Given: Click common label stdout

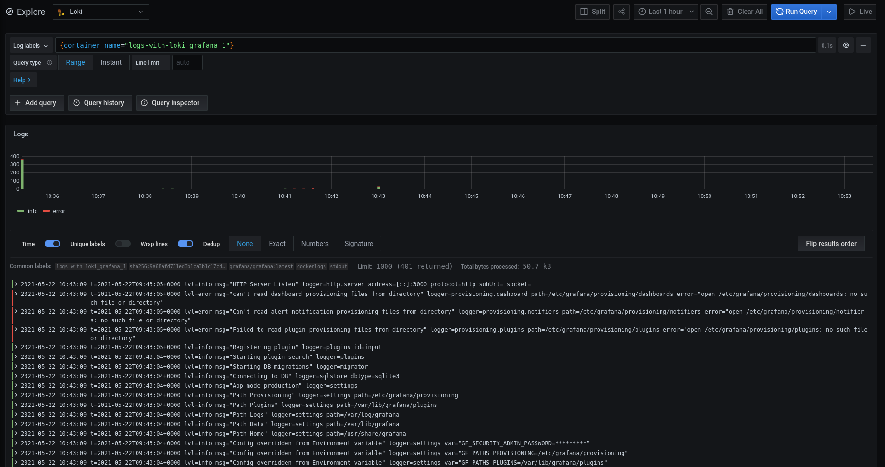Looking at the screenshot, I should (338, 266).
